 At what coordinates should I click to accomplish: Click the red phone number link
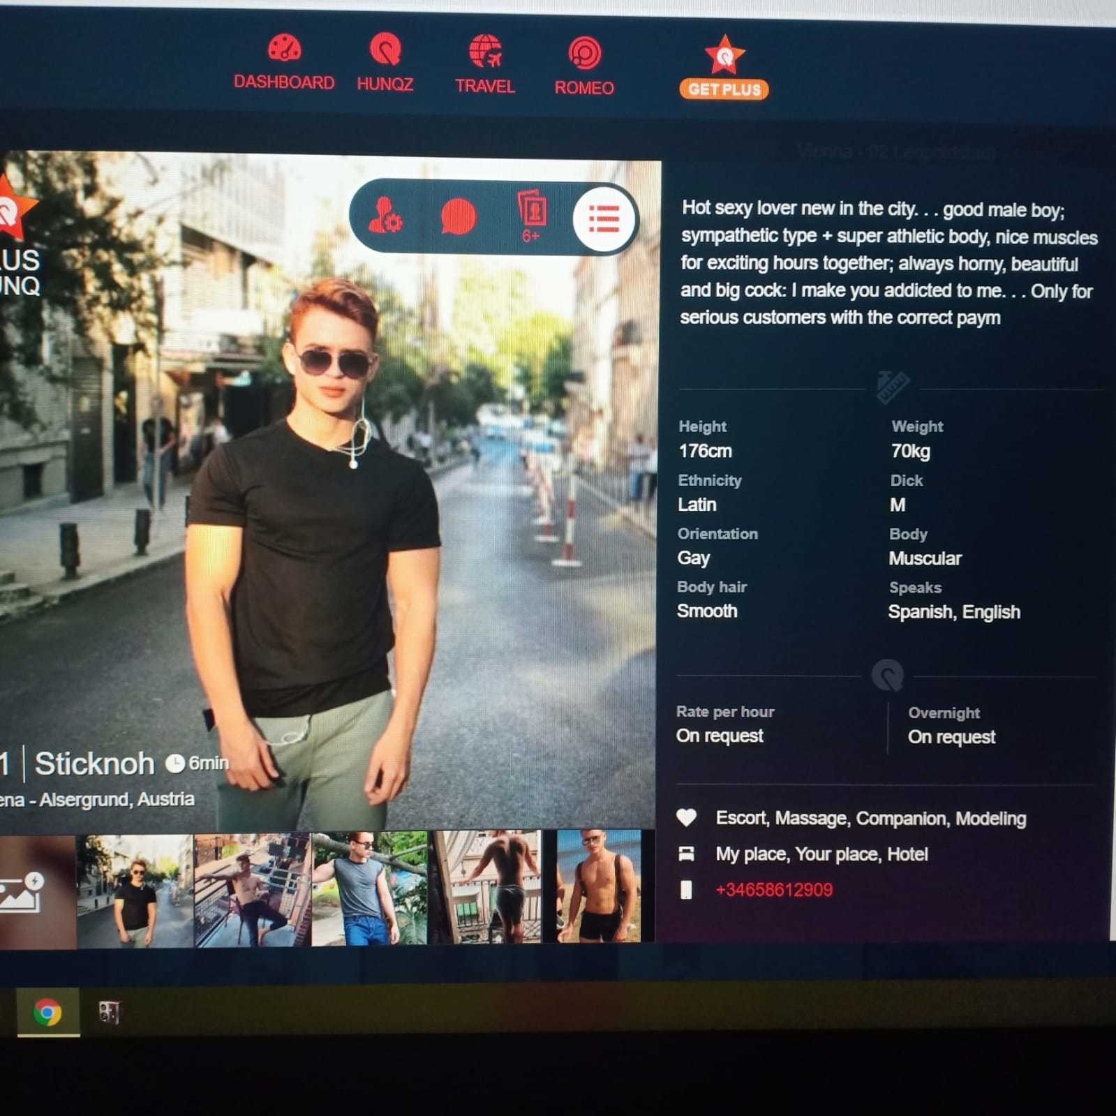pos(773,890)
